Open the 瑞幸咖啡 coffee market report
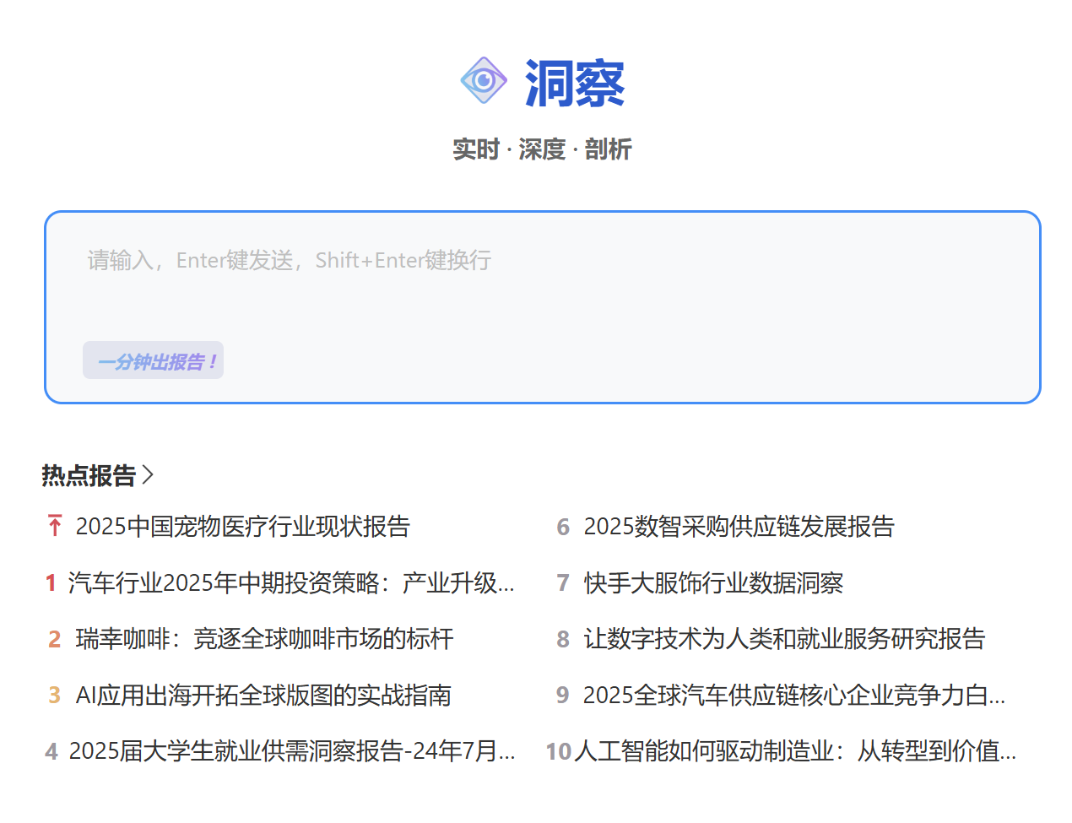This screenshot has height=823, width=1072. (264, 639)
